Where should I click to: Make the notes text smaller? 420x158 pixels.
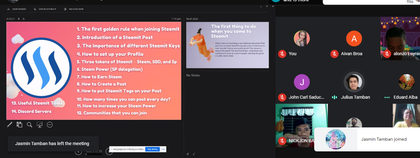coord(194,154)
